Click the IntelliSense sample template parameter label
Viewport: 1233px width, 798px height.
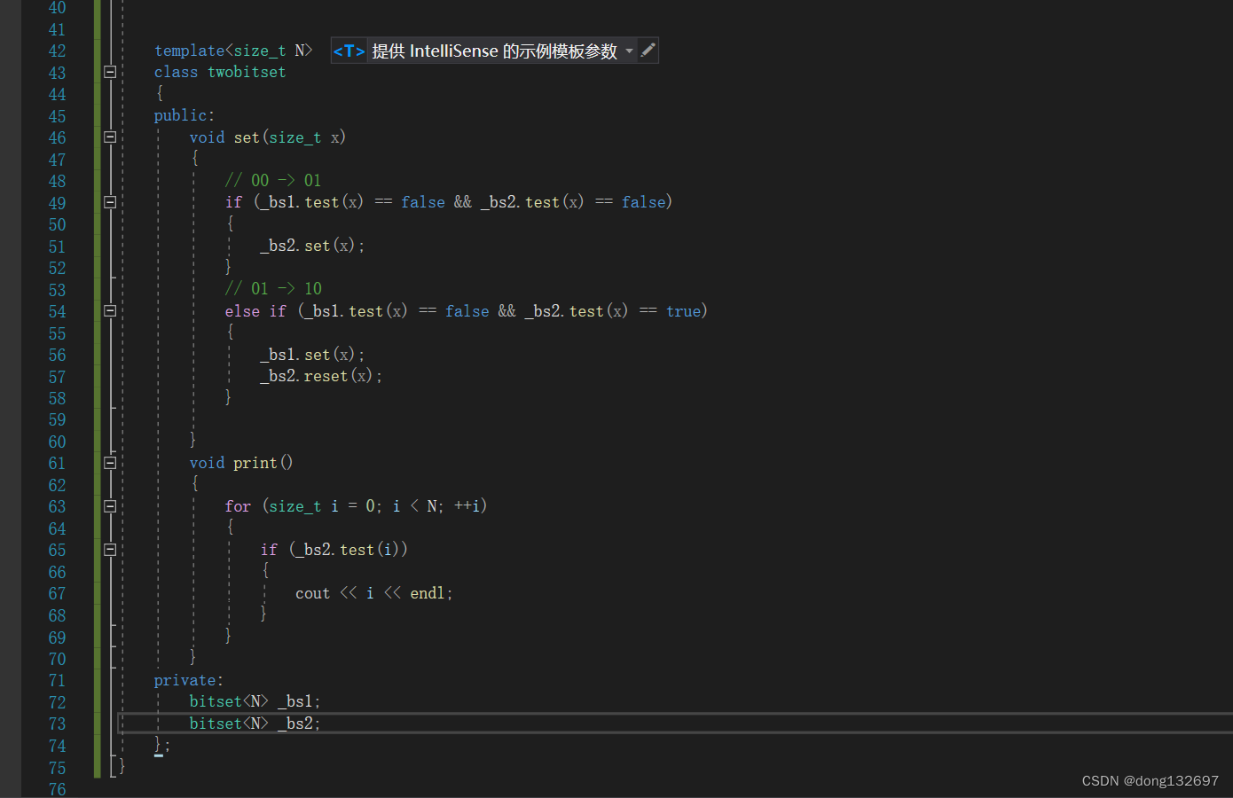[494, 51]
